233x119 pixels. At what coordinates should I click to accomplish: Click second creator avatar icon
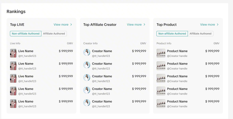(87, 65)
